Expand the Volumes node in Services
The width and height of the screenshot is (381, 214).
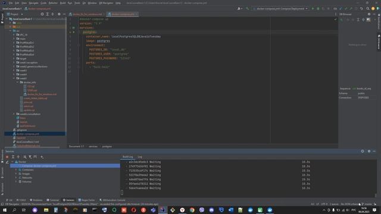click(x=16, y=181)
